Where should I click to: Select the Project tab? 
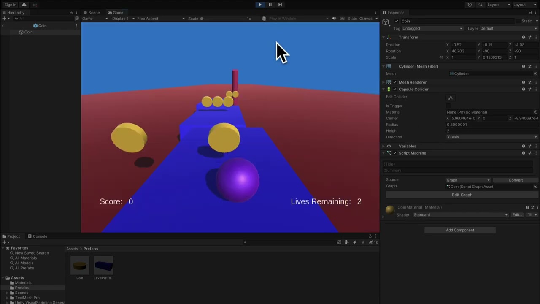pos(11,236)
